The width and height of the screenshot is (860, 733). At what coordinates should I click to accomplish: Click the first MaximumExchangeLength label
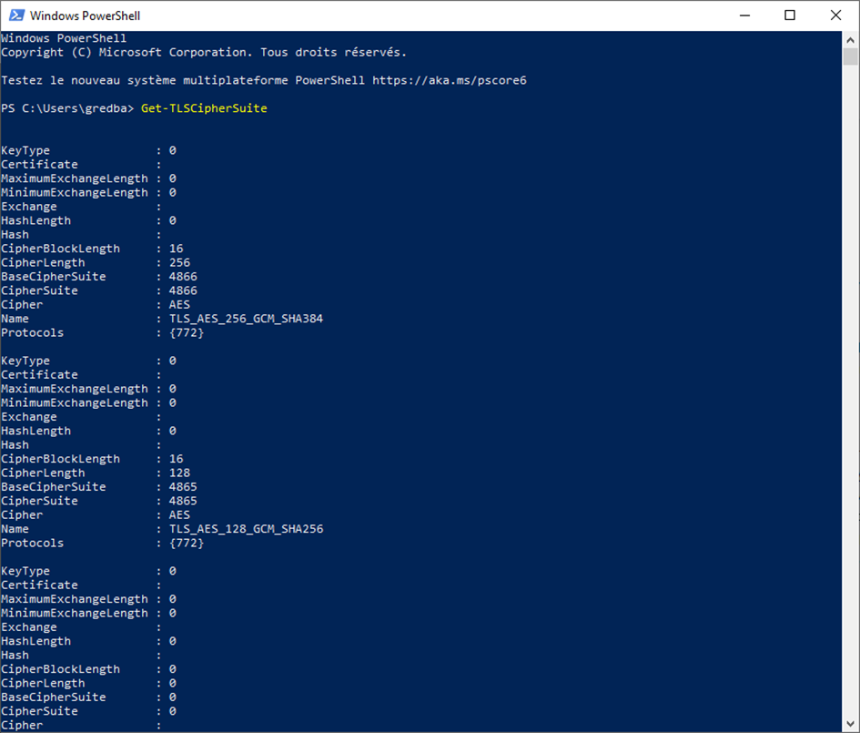click(x=75, y=178)
